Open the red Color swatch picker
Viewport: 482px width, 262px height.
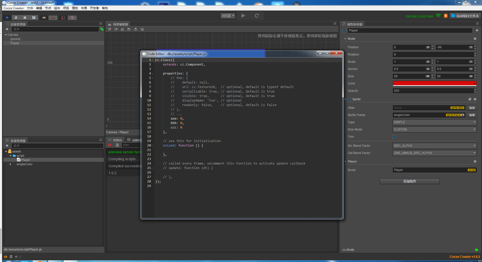click(x=434, y=83)
